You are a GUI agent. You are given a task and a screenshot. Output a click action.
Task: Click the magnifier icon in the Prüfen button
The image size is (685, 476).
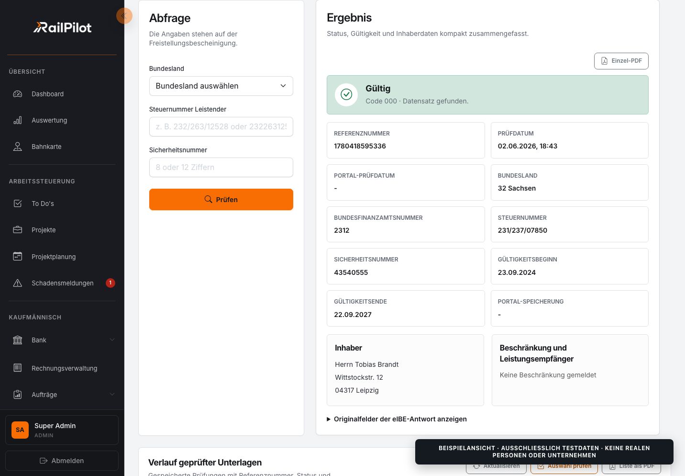click(x=209, y=199)
